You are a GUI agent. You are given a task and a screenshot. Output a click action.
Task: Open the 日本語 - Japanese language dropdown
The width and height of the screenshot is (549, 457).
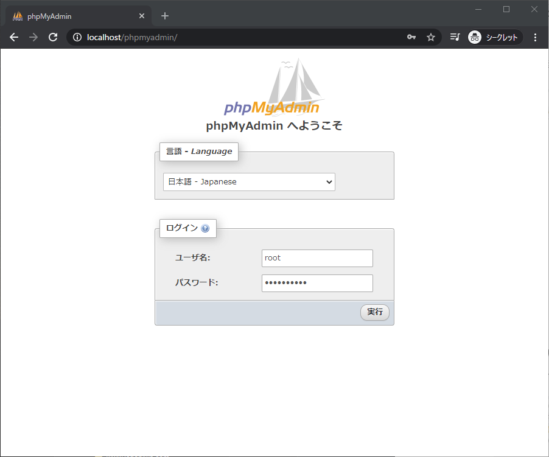point(249,182)
